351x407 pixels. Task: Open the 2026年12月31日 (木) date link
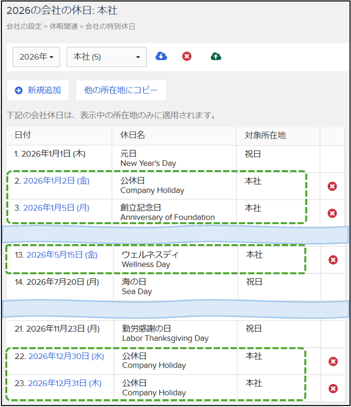65,383
